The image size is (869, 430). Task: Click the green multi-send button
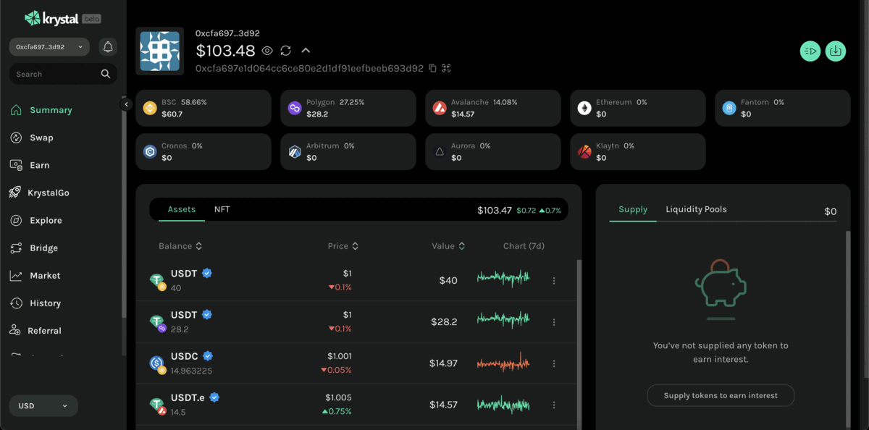pyautogui.click(x=810, y=51)
